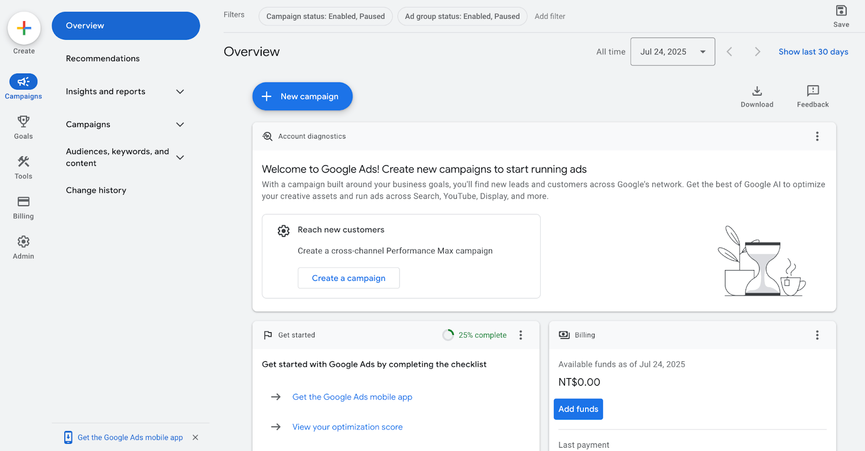Click Add filter field
The width and height of the screenshot is (865, 451).
[x=550, y=16]
